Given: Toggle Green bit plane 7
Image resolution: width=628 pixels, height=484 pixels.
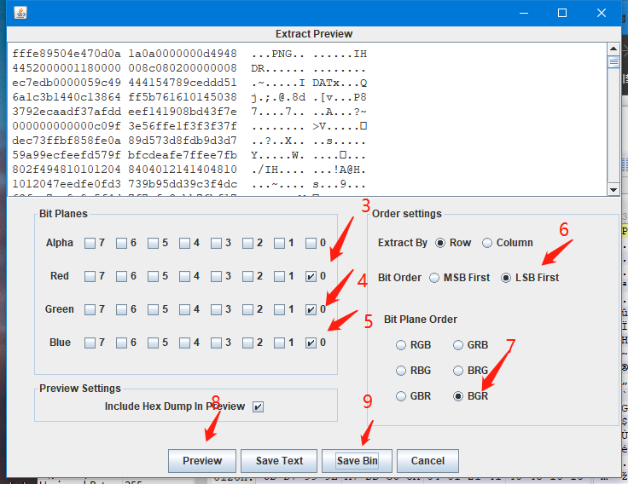Looking at the screenshot, I should [x=90, y=309].
